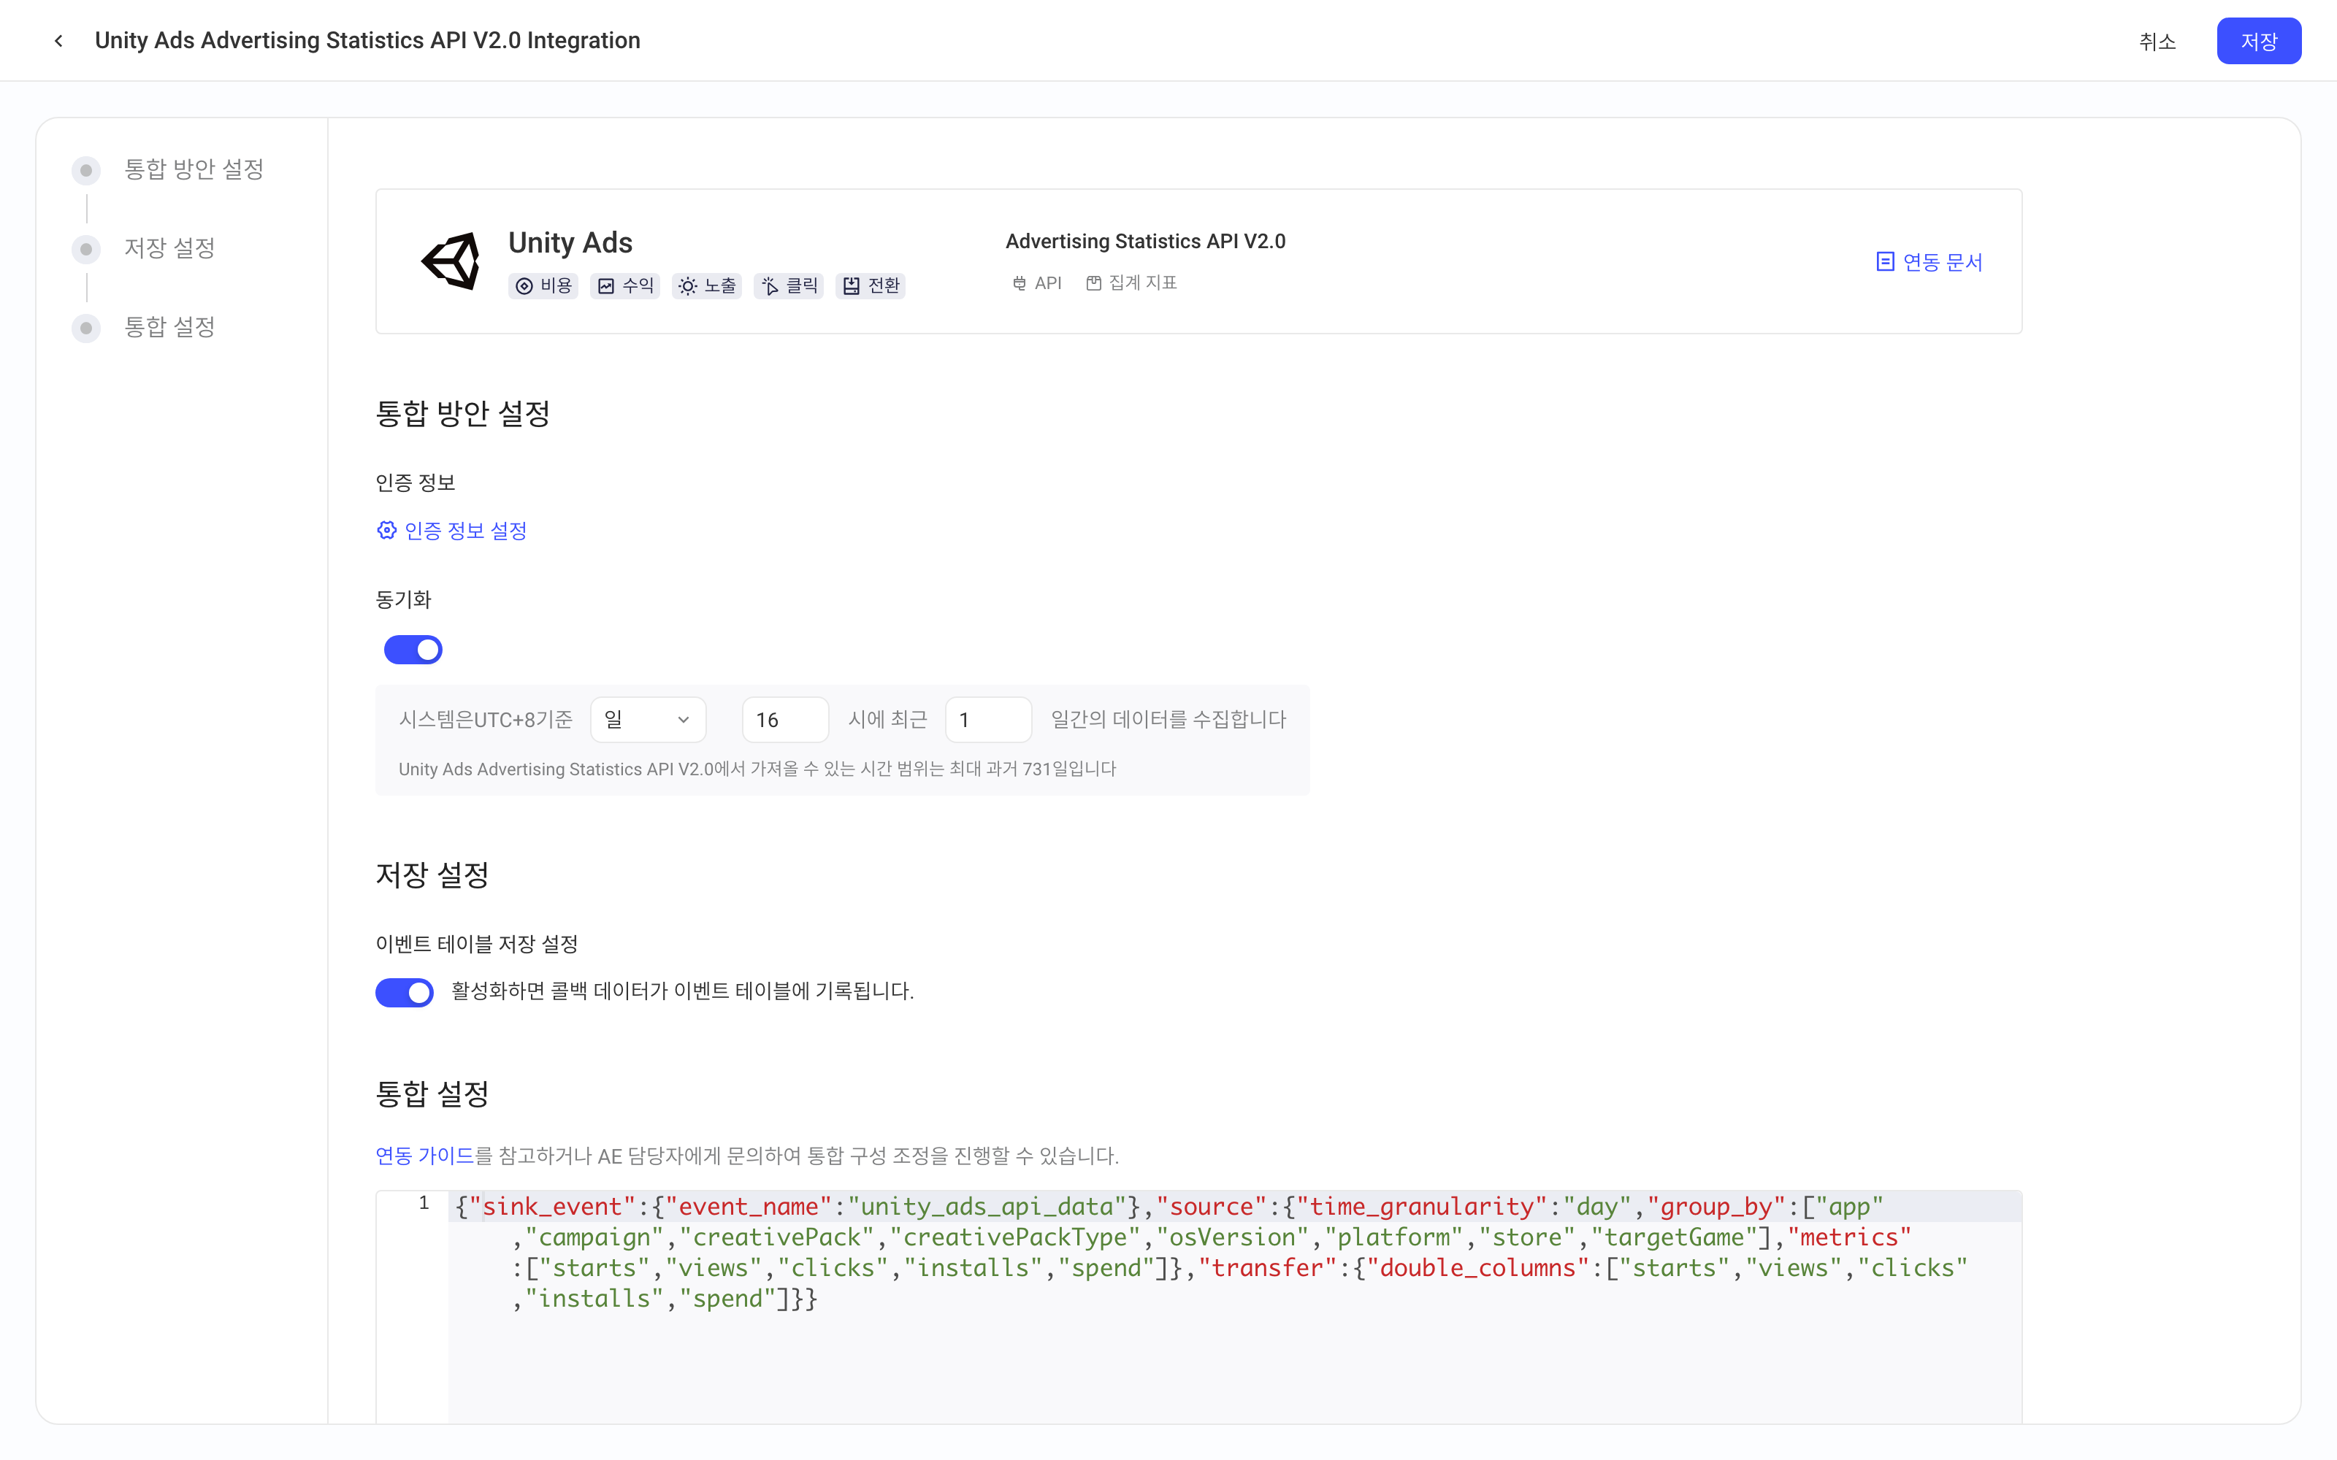Viewport: 2337px width, 1460px height.
Task: Click the 수익 revenue tag icon
Action: click(x=605, y=286)
